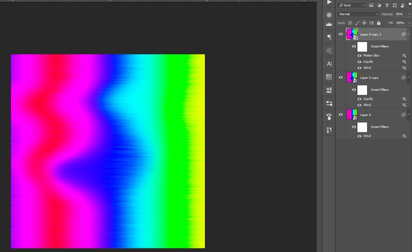Open the Character panel icon
Image resolution: width=412 pixels, height=252 pixels.
coord(329,64)
